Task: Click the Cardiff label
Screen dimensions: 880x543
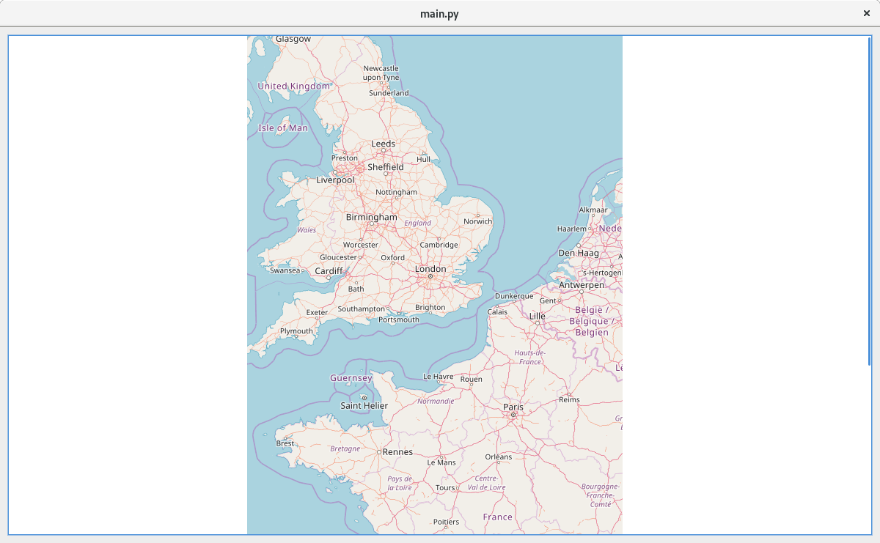Action: pyautogui.click(x=329, y=271)
